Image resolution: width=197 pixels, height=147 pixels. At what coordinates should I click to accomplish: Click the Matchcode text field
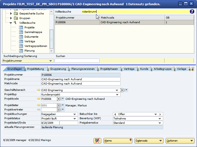click(x=81, y=84)
